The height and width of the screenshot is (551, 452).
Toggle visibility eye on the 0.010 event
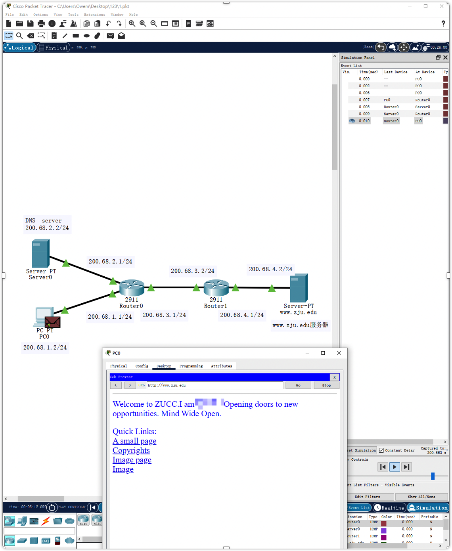pos(352,121)
